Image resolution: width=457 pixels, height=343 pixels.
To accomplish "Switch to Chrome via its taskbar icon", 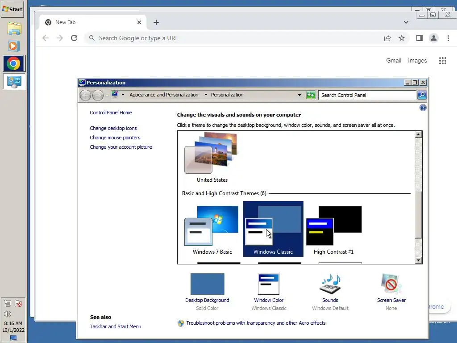I will coord(14,63).
